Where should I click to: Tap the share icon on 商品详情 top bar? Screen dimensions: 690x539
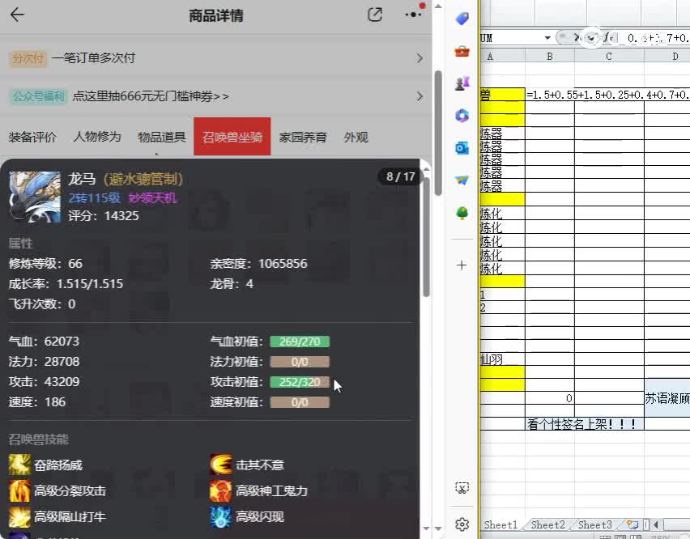pos(374,15)
